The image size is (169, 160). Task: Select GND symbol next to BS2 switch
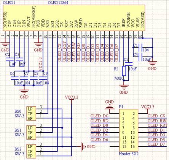click(x=83, y=147)
